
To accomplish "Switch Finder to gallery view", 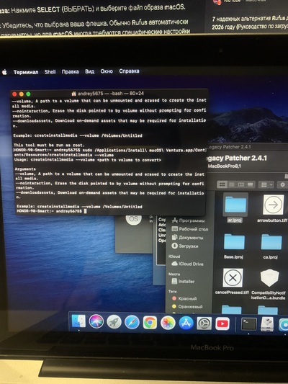I will [x=251, y=184].
